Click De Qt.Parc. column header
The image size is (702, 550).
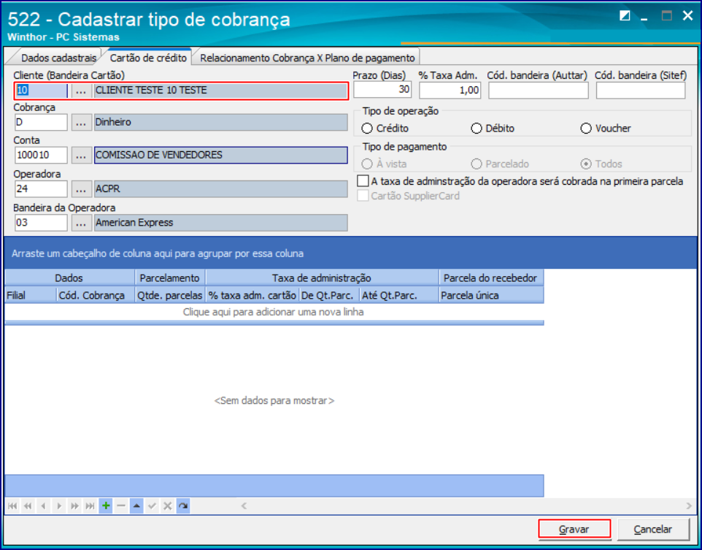pos(329,295)
